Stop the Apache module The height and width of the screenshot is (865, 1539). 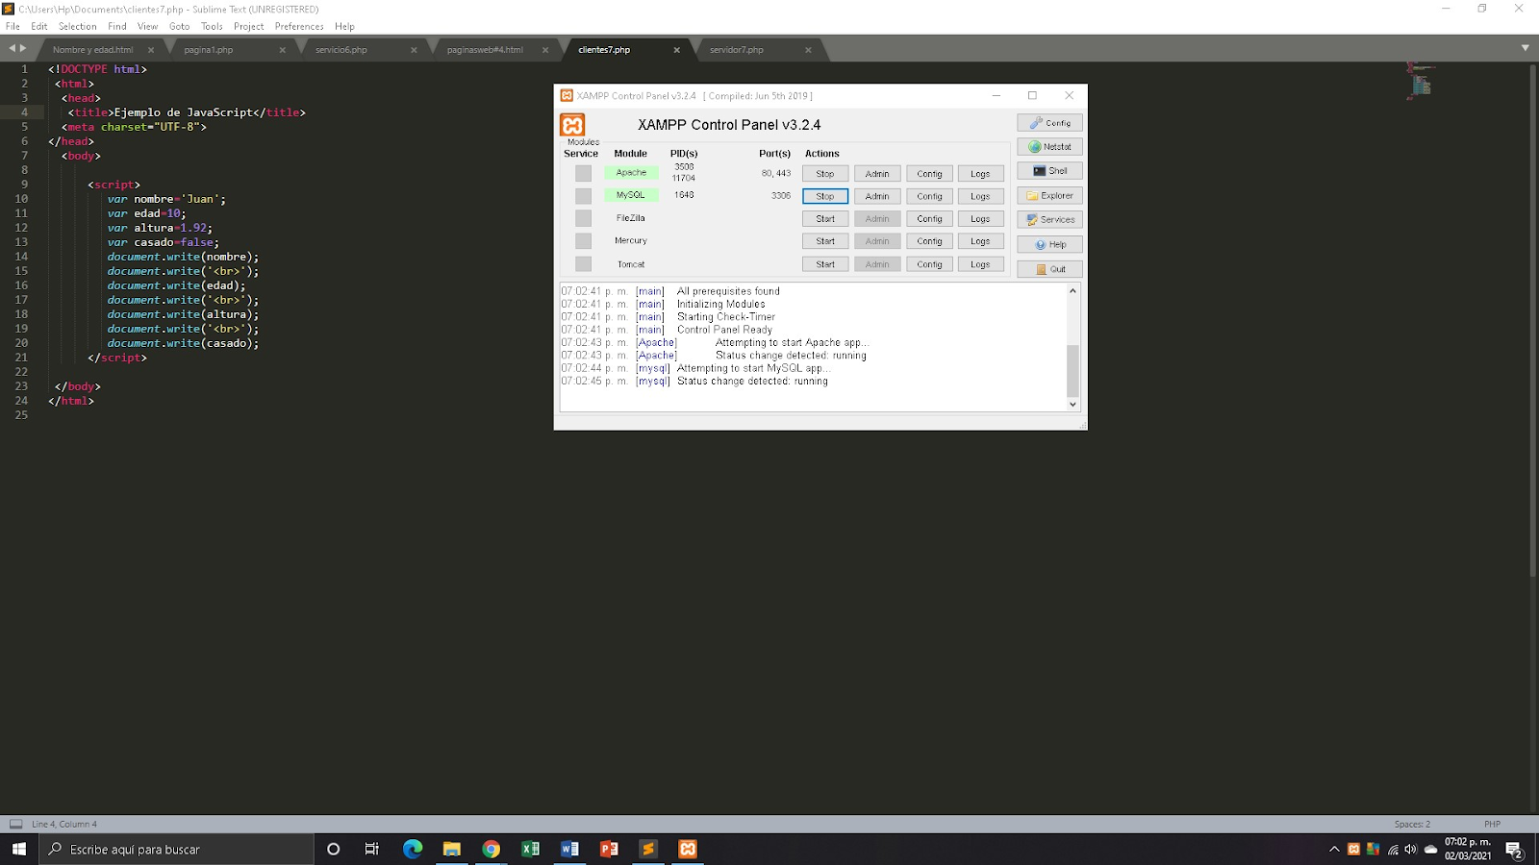pyautogui.click(x=825, y=174)
